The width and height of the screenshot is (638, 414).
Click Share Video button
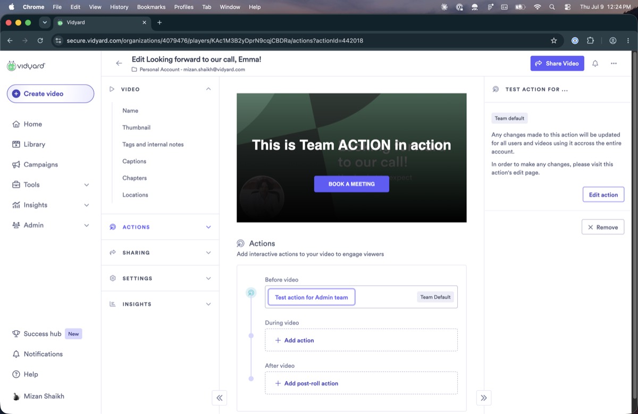tap(557, 63)
